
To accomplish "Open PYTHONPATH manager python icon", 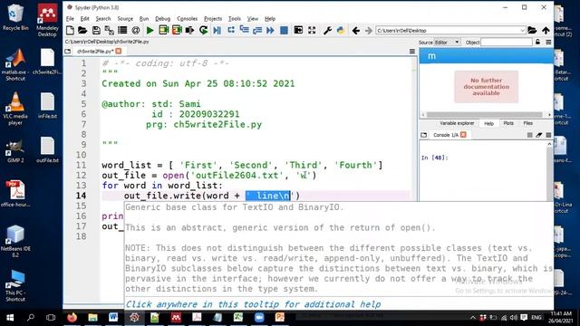I will (341, 30).
